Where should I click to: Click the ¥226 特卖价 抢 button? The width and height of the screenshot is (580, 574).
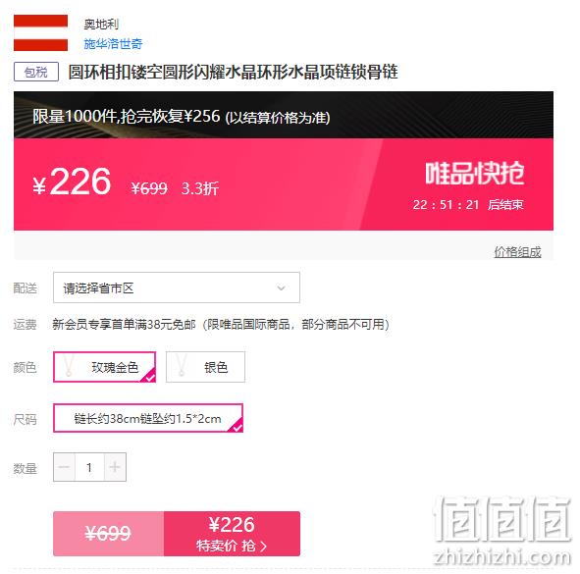coord(232,534)
